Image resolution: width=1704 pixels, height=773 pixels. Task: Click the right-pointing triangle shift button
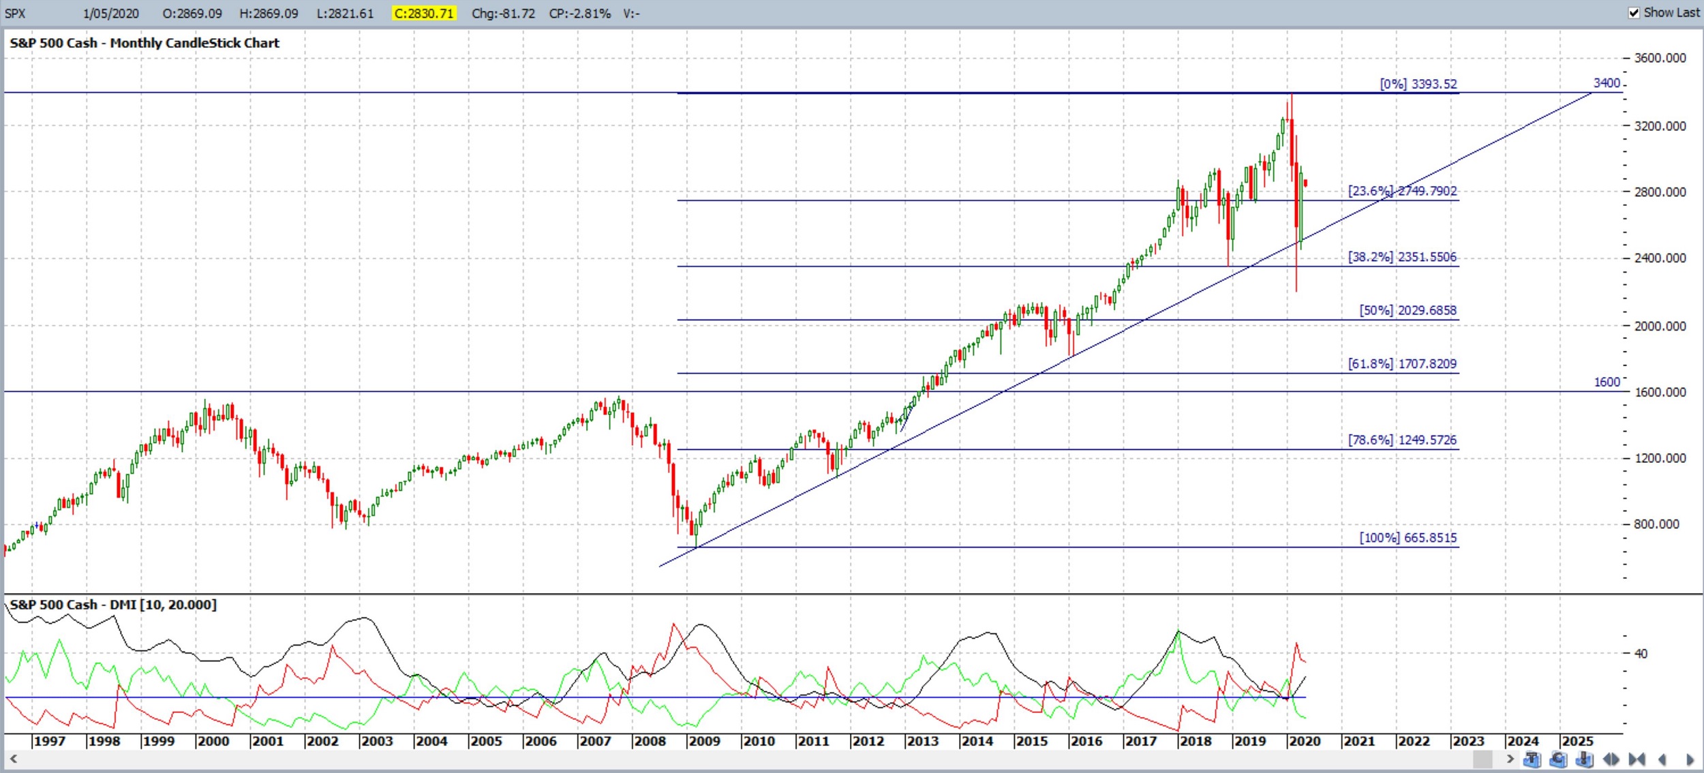point(1690,759)
